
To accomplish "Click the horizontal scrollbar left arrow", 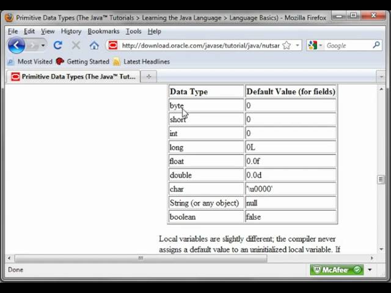I will 9,258.
